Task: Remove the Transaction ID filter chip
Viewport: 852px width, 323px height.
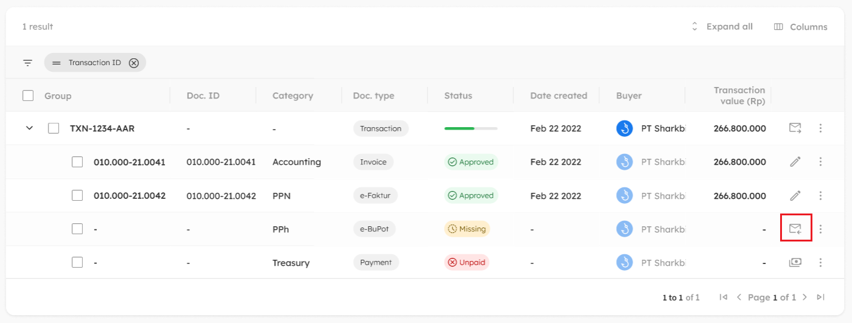Action: 134,63
